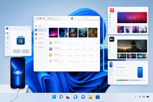Click the orange segment of the storage bar
This screenshot has width=153, height=102.
[x=125, y=80]
